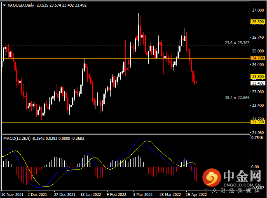Click the 10 Nov 2021 date label
267x198 pixels.
pos(12,195)
